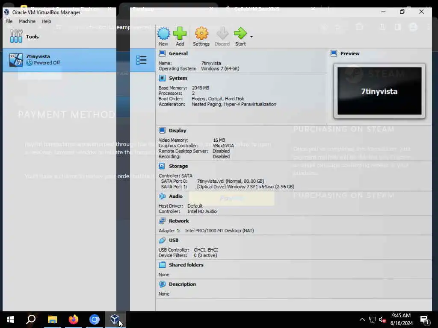The image size is (438, 328).
Task: Open File Explorer from the taskbar
Action: pos(52,319)
